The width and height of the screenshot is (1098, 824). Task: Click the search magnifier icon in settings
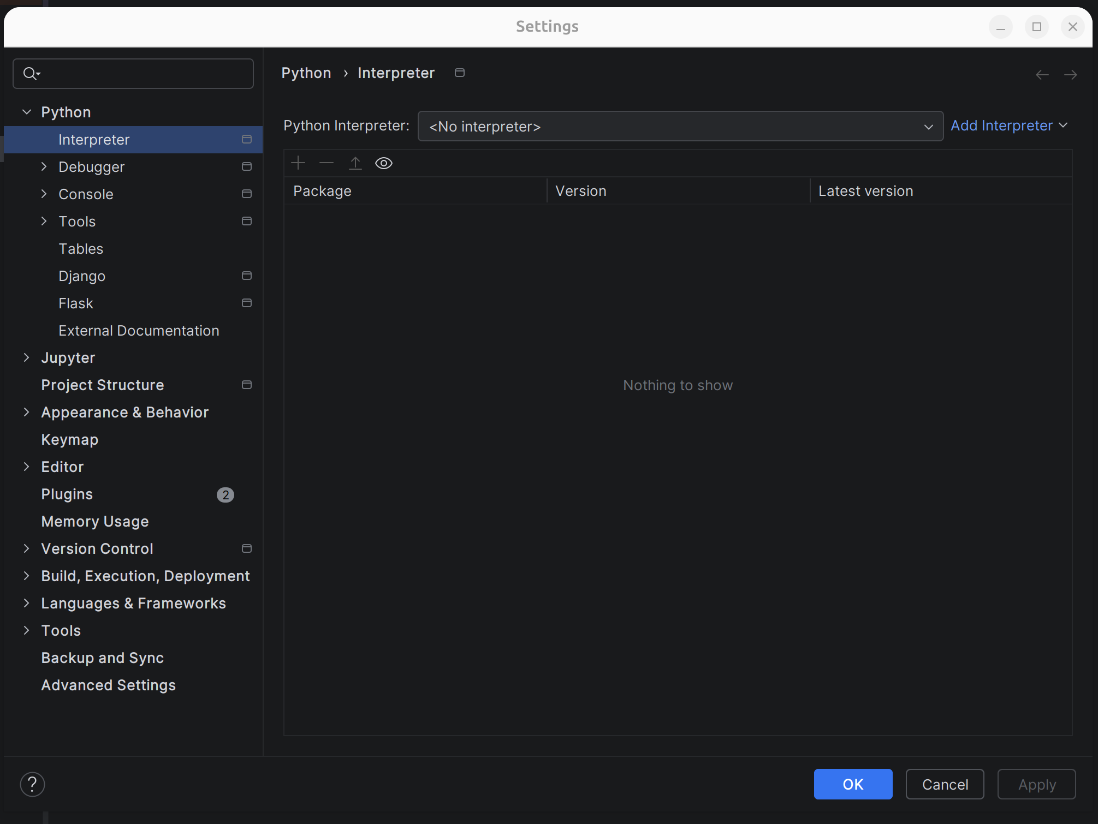click(x=32, y=74)
